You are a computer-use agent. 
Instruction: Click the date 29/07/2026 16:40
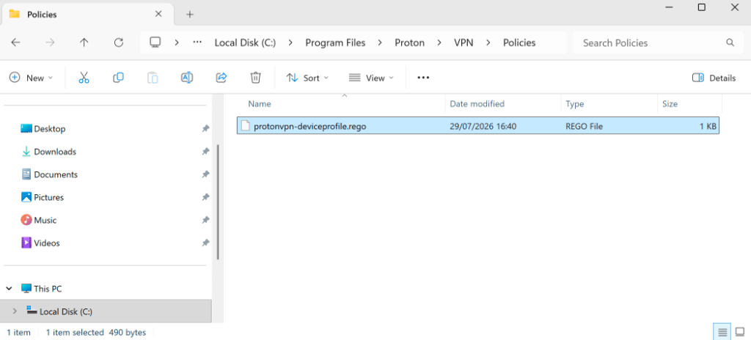(483, 127)
